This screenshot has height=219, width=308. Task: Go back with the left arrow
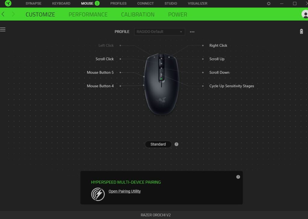click(x=3, y=14)
